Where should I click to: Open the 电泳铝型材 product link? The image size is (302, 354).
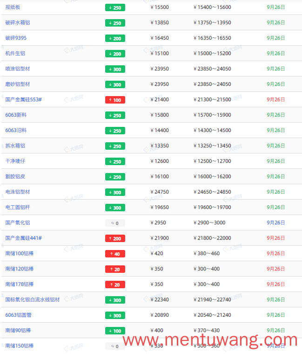[x=18, y=192]
